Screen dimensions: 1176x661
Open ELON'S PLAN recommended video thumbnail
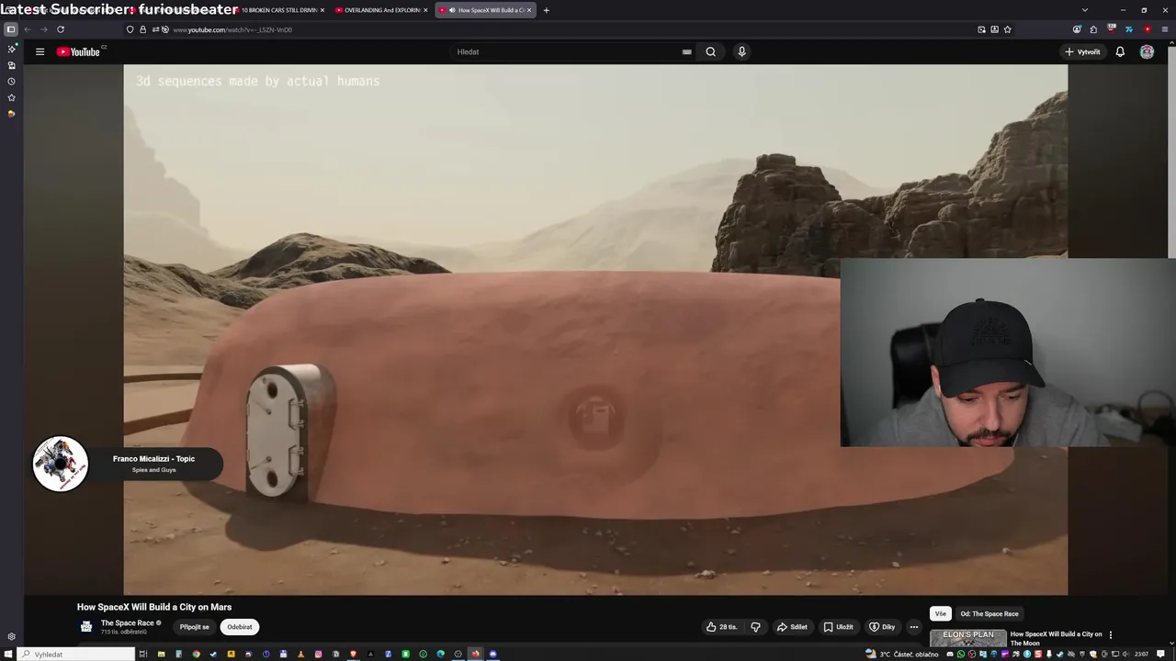[967, 638]
